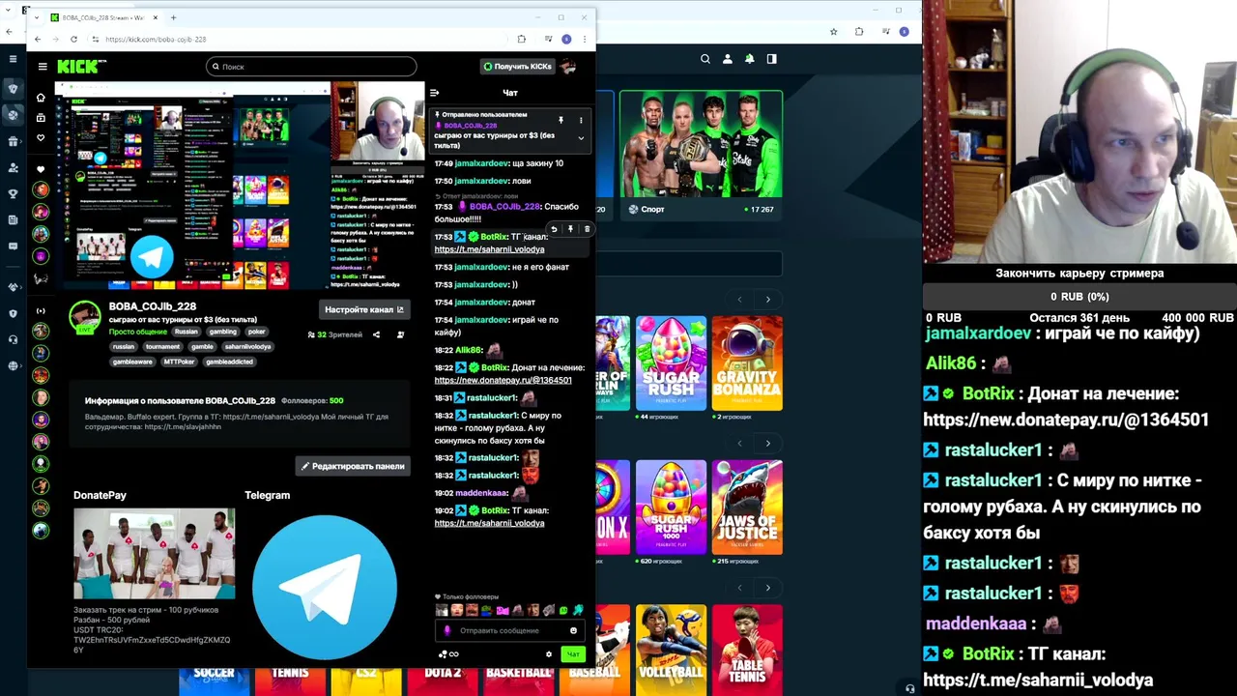Open the Gravity Bonanza game

coord(747,363)
